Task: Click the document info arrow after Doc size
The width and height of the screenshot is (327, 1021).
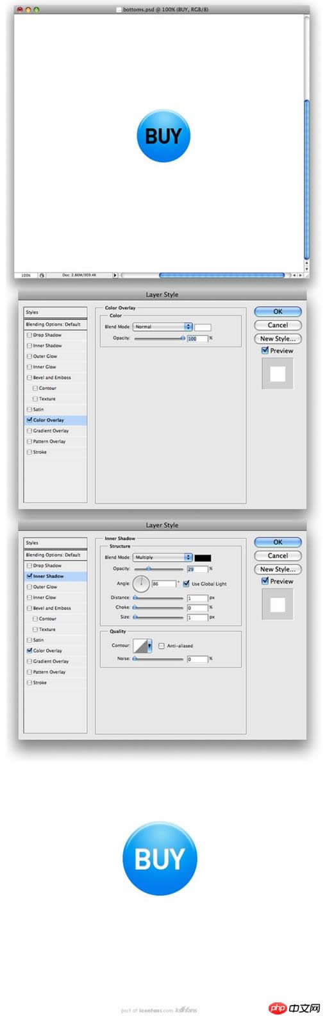Action: pyautogui.click(x=115, y=275)
